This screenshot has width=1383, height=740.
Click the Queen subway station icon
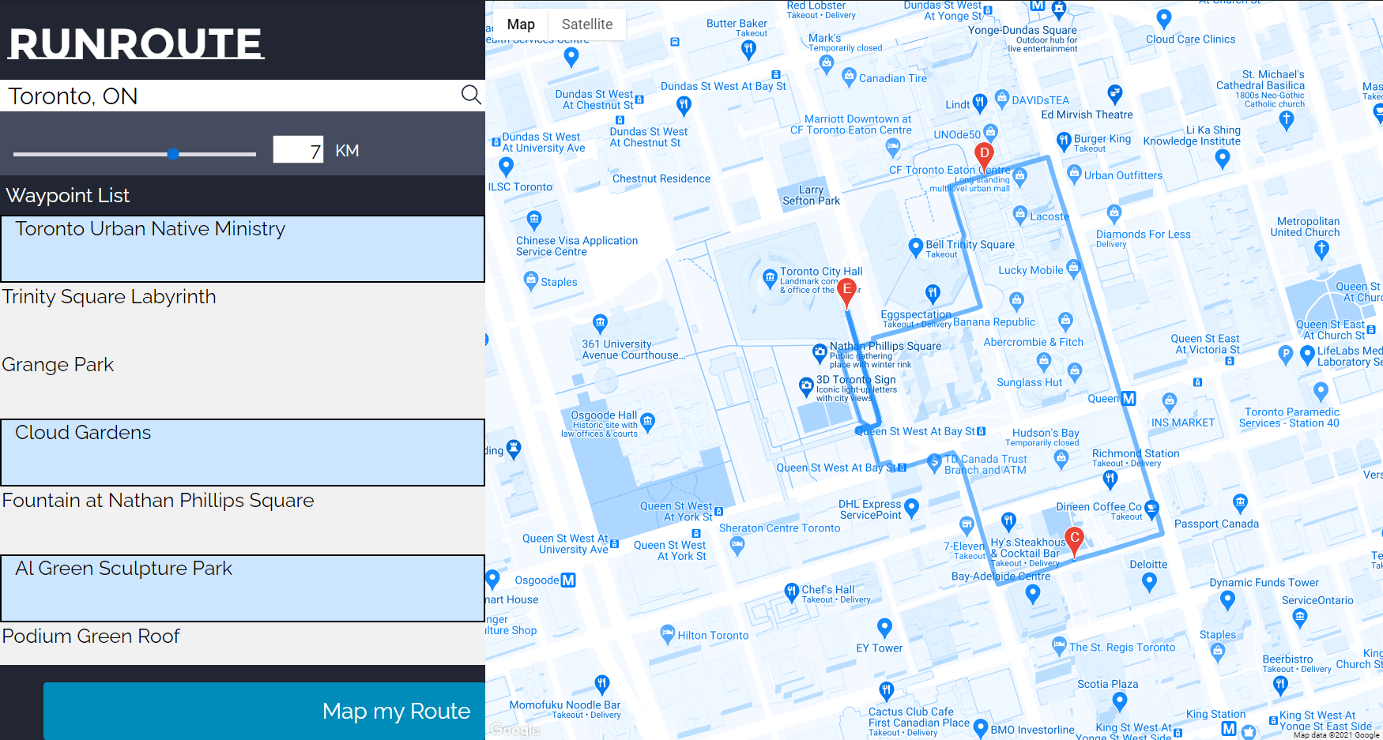[1129, 398]
